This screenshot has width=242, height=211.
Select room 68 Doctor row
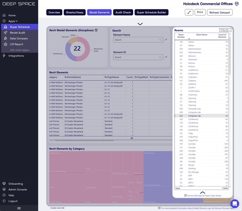click(x=201, y=165)
